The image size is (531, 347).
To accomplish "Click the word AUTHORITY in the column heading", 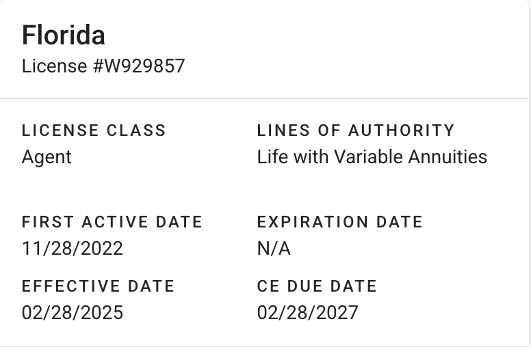I will pyautogui.click(x=402, y=130).
